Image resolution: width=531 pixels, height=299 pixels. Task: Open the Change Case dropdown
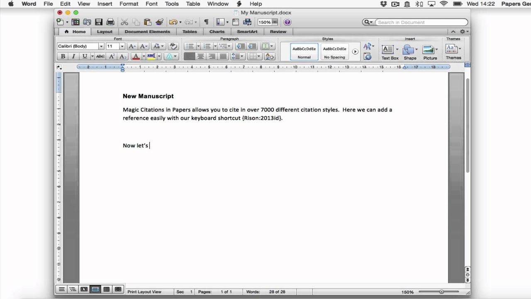tap(158, 46)
